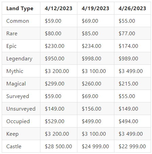Screen dimensions: 152x154
Task: Click Occupied price $529.00
Action: click(x=55, y=121)
